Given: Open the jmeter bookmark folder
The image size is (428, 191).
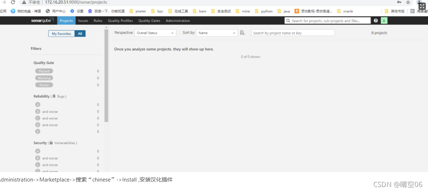Looking at the screenshot, I should [137, 11].
